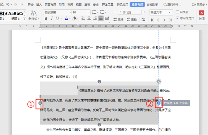Center align the paragraph
Viewport: 208px width, 135px height.
[89, 18]
